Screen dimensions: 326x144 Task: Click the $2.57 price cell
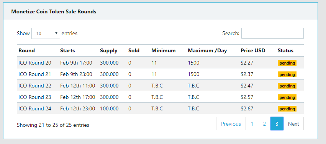tap(247, 97)
